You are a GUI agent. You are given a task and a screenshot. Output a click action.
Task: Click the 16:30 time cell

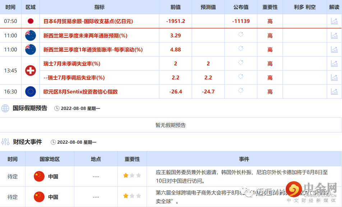pyautogui.click(x=10, y=92)
